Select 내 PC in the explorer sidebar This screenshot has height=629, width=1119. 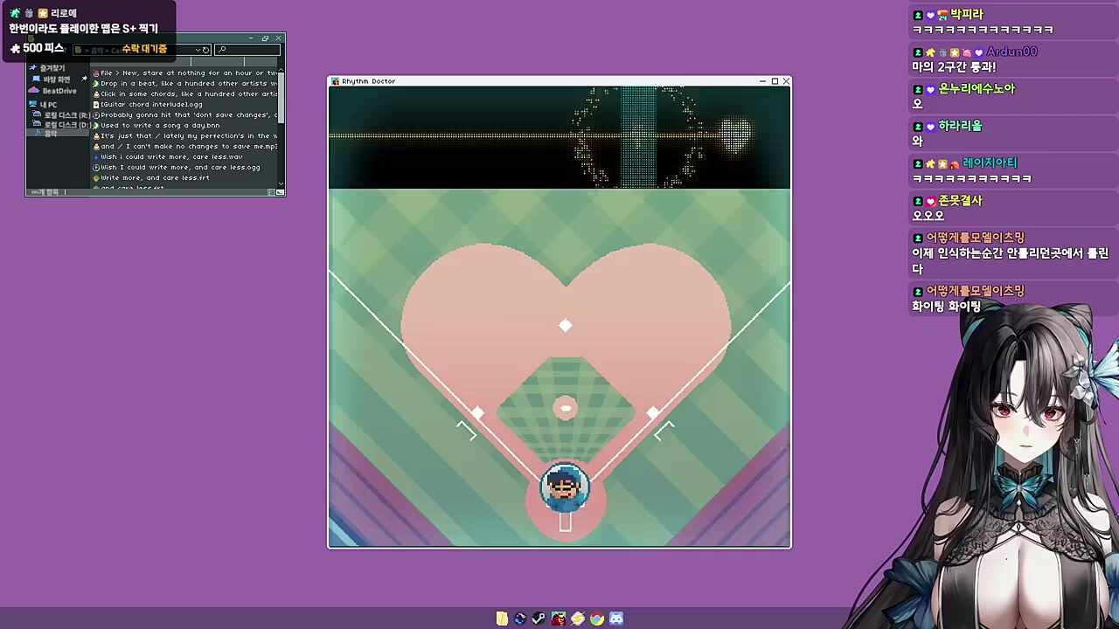tap(43, 105)
